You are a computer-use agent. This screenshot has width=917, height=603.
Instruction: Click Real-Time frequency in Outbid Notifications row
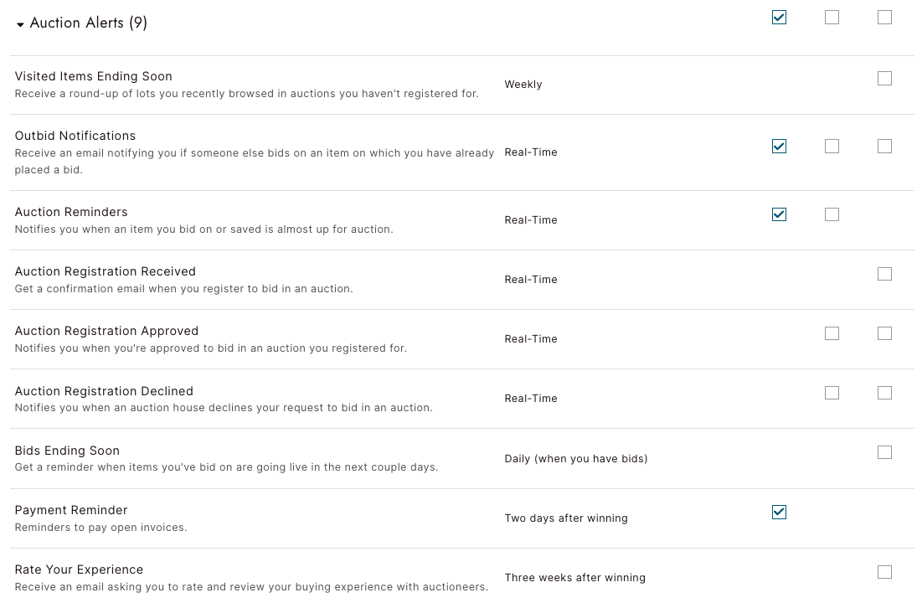click(x=531, y=152)
